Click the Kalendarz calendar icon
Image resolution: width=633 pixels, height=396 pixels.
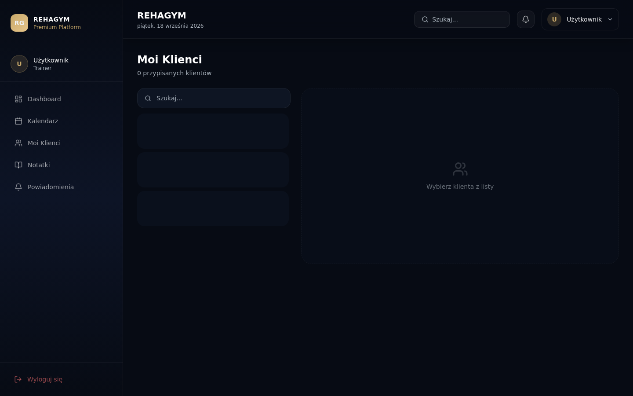[18, 121]
